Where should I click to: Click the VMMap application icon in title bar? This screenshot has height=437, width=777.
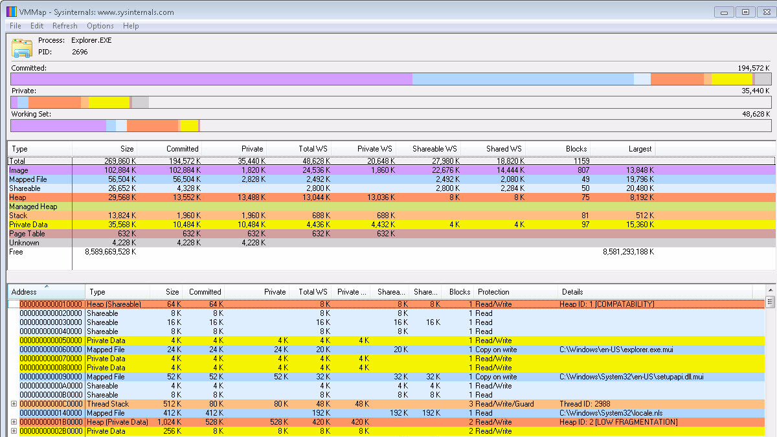pyautogui.click(x=10, y=12)
